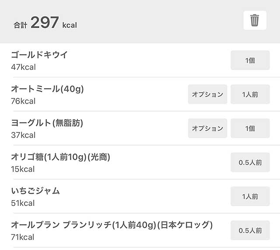280x250 pixels.
Task: Change いちごジャム serving 1人前
Action: [250, 196]
